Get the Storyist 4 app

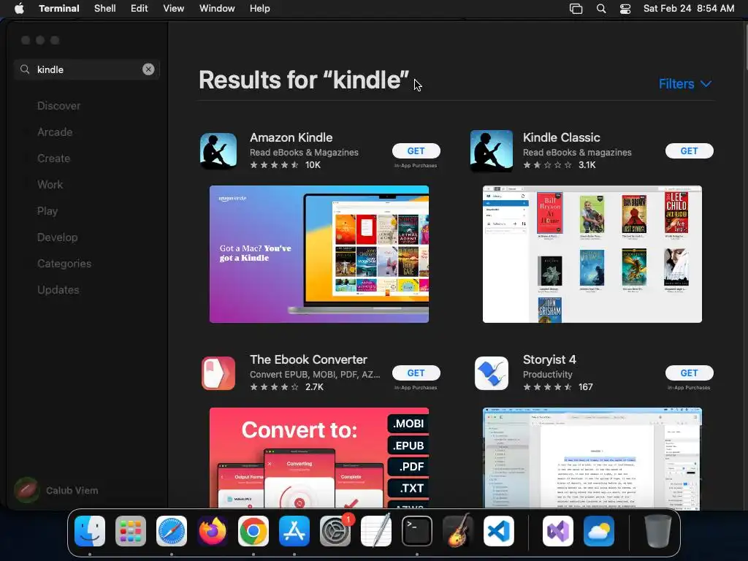coord(690,373)
